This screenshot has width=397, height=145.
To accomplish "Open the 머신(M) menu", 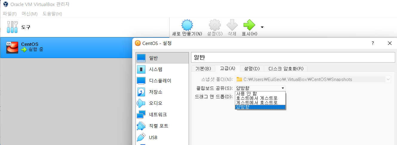I will [30, 14].
